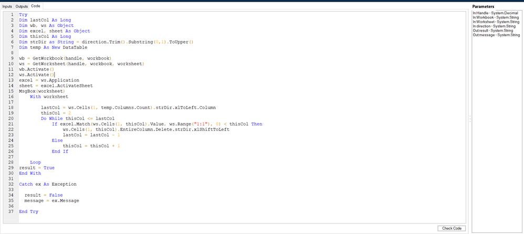
Task: Select parameter In:direction - System.String
Action: (494, 26)
